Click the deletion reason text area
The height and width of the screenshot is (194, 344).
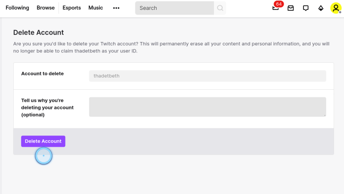pos(208,107)
